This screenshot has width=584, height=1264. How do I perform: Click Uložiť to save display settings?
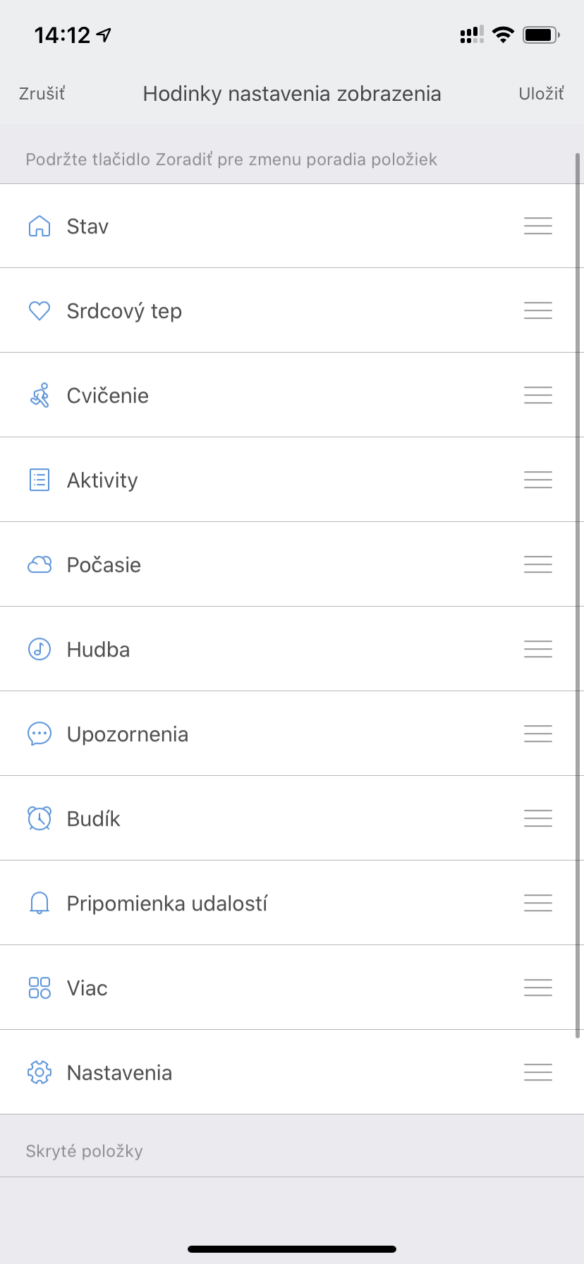point(542,94)
